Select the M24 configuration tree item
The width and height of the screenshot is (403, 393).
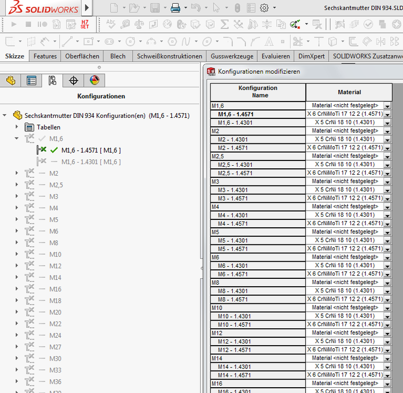pyautogui.click(x=55, y=335)
